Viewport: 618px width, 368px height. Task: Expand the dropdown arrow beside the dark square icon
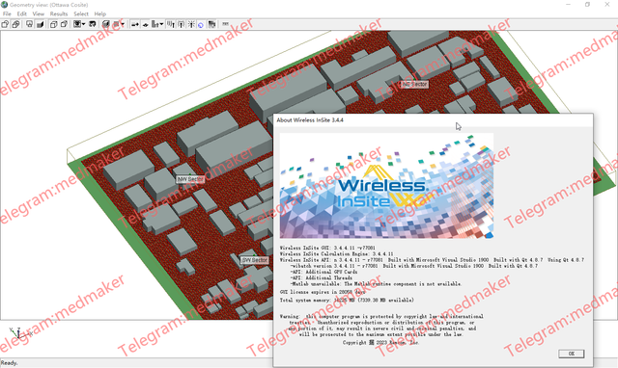click(84, 24)
